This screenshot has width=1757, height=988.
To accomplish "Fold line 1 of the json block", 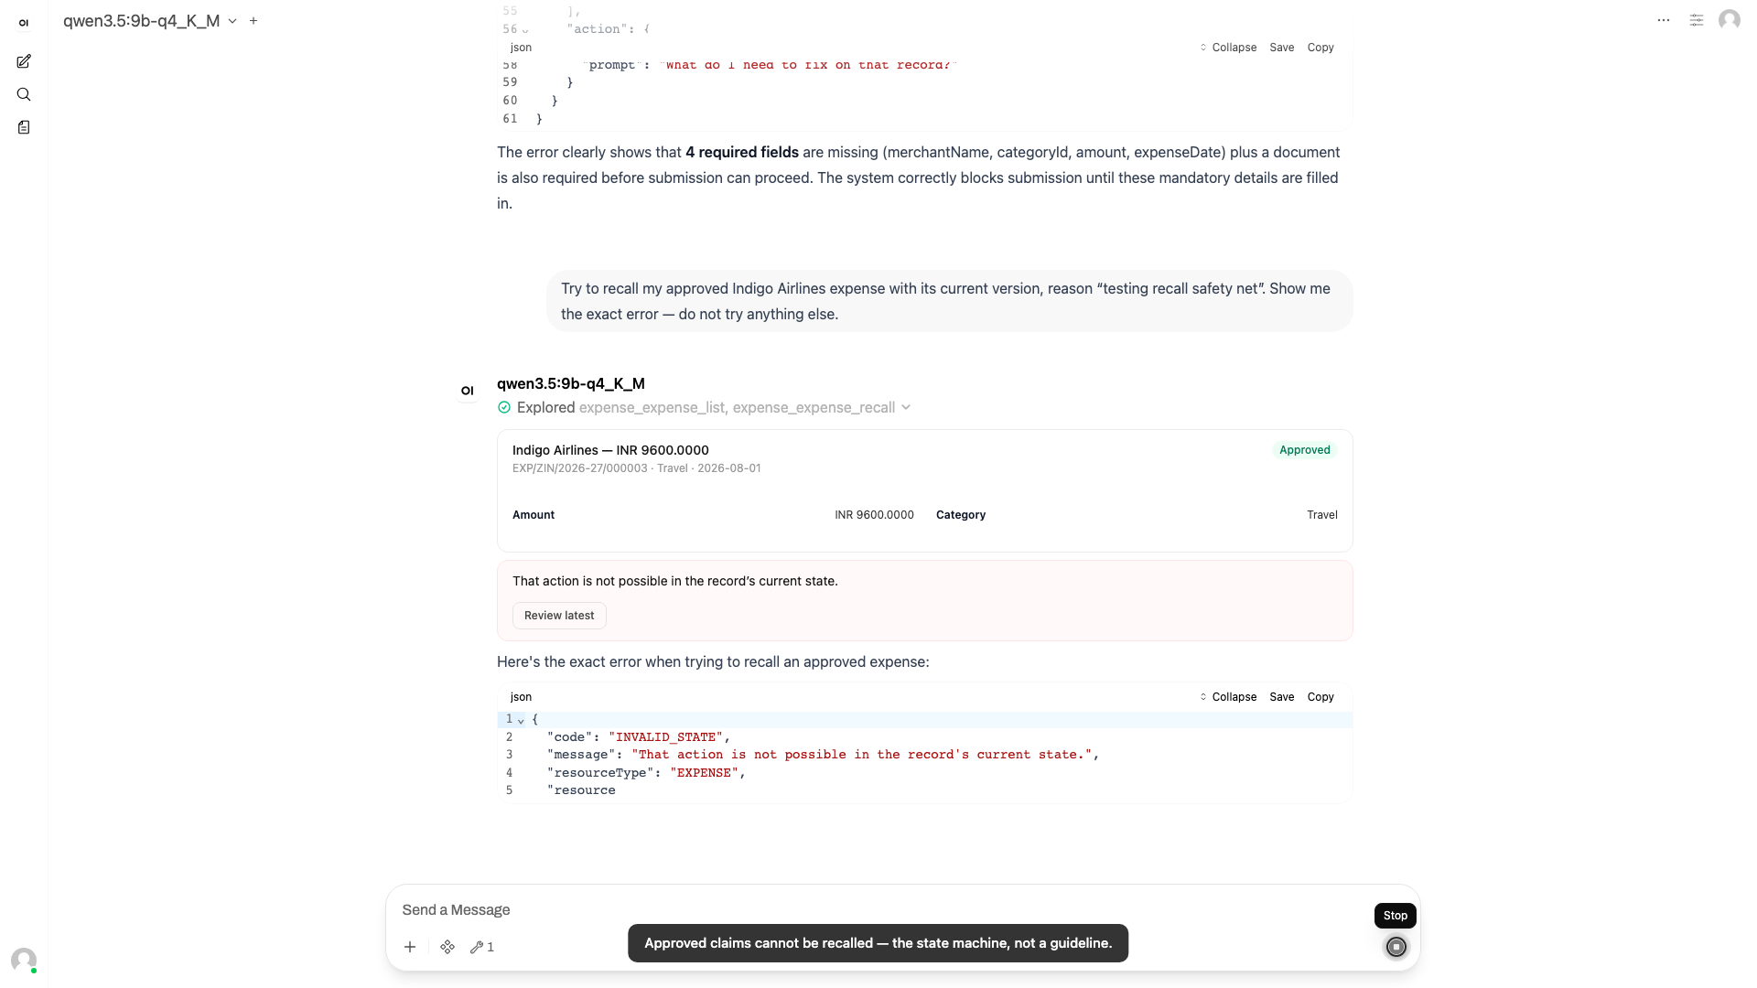I will click(x=521, y=720).
